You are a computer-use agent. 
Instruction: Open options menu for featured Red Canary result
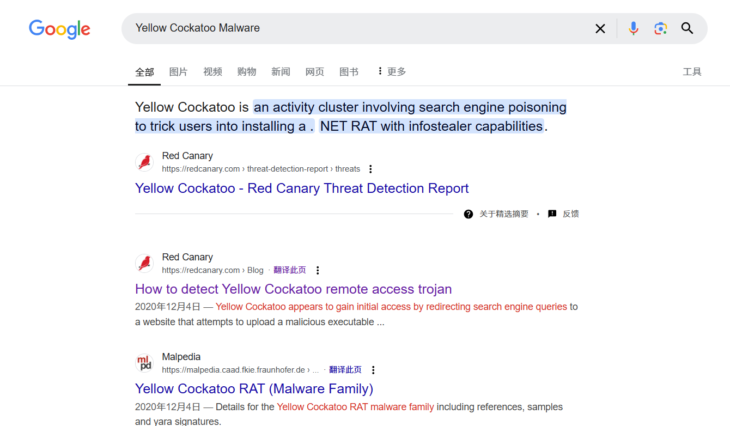point(371,169)
